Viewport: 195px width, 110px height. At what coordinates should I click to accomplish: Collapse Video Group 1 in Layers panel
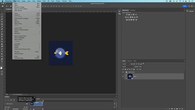(125, 72)
